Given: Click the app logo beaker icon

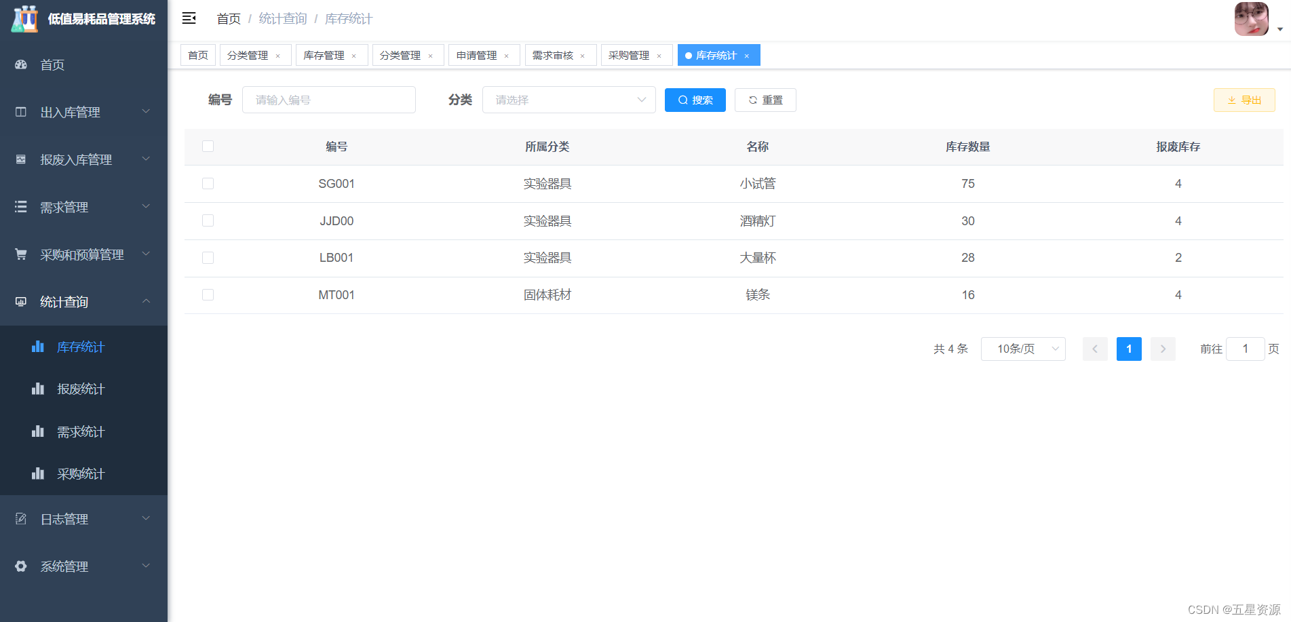Looking at the screenshot, I should pyautogui.click(x=25, y=18).
